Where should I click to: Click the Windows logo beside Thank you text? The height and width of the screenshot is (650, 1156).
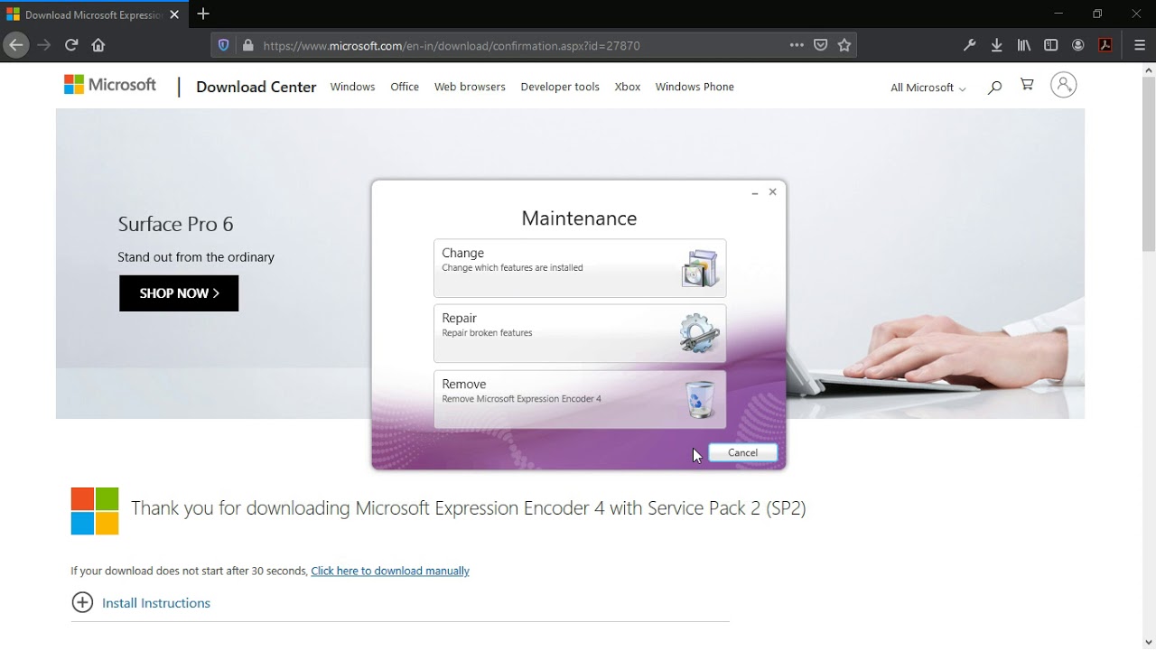pos(95,511)
